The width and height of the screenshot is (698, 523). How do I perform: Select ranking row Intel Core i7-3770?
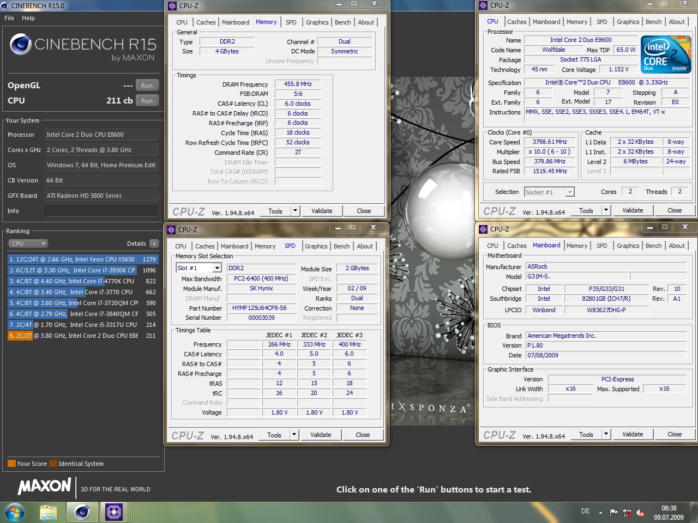(83, 292)
